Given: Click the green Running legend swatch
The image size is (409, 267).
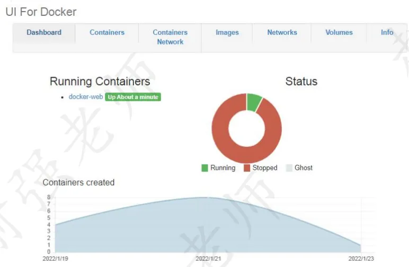Looking at the screenshot, I should [204, 168].
